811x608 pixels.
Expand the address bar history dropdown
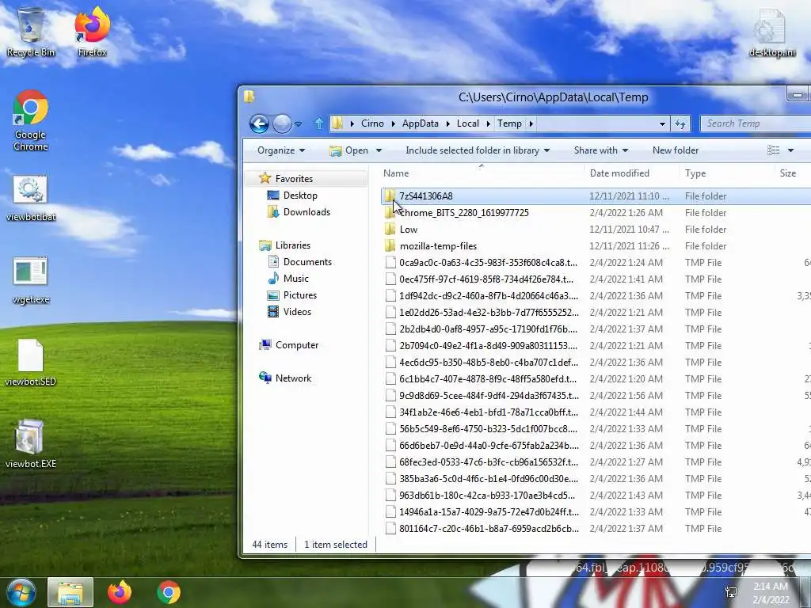[662, 123]
